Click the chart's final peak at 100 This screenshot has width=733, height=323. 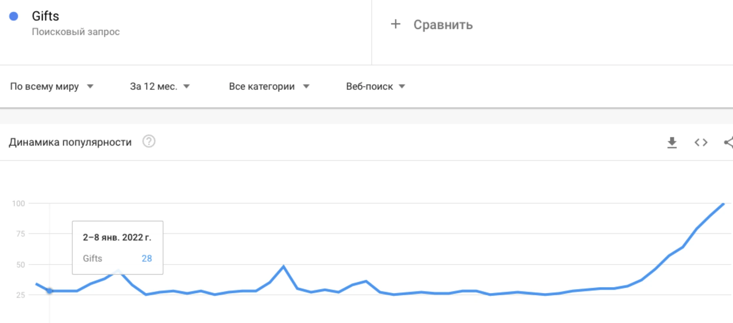tap(723, 204)
